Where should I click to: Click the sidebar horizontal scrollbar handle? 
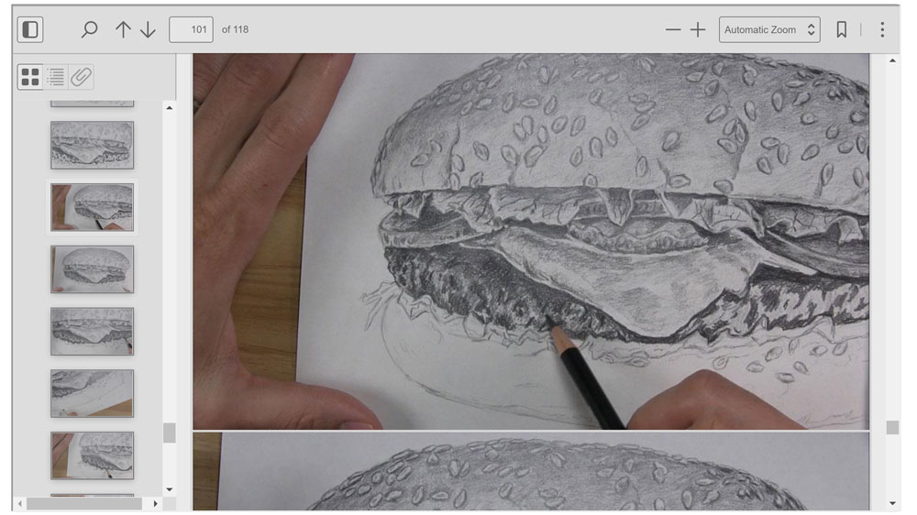pos(84,503)
